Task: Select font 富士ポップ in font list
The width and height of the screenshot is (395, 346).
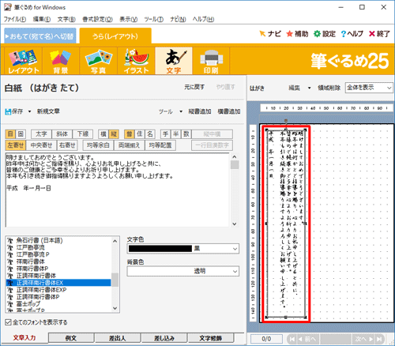Action: point(58,304)
